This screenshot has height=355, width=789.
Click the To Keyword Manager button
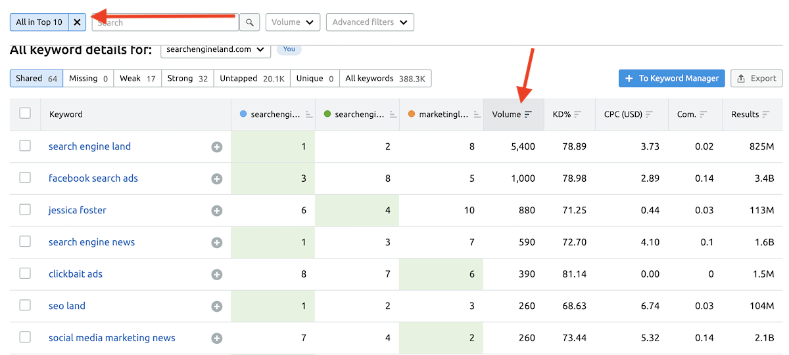click(671, 79)
